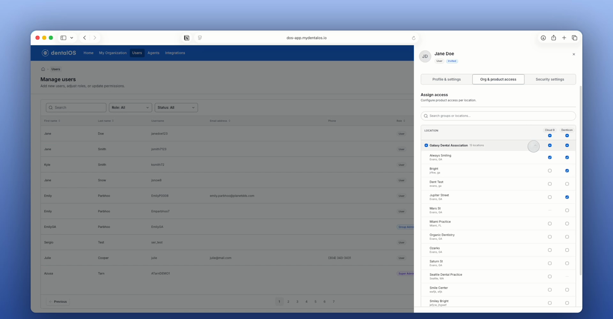Uncheck Denticon for Bright location
This screenshot has height=319, width=613.
567,171
